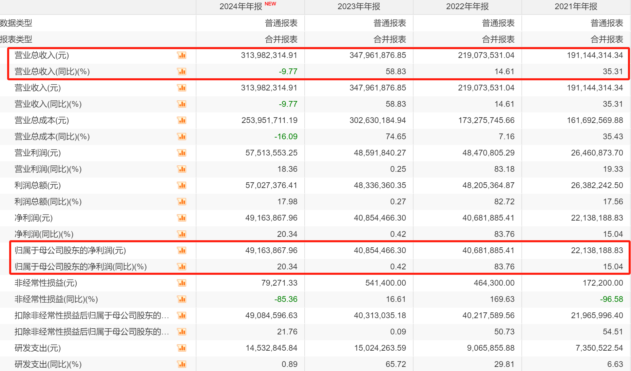Click the 2021年年报 column header
631x371 pixels.
[x=576, y=6]
